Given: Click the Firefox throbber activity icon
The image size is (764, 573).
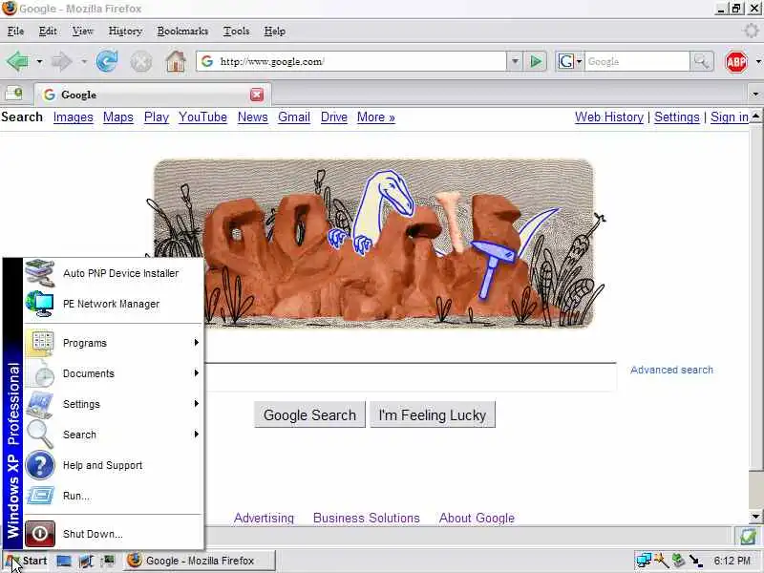Looking at the screenshot, I should (751, 31).
